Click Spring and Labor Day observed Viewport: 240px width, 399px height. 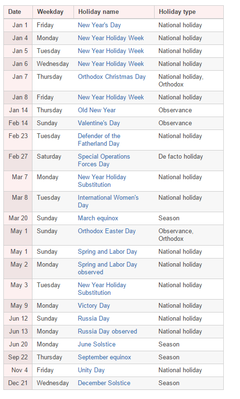pyautogui.click(x=107, y=268)
